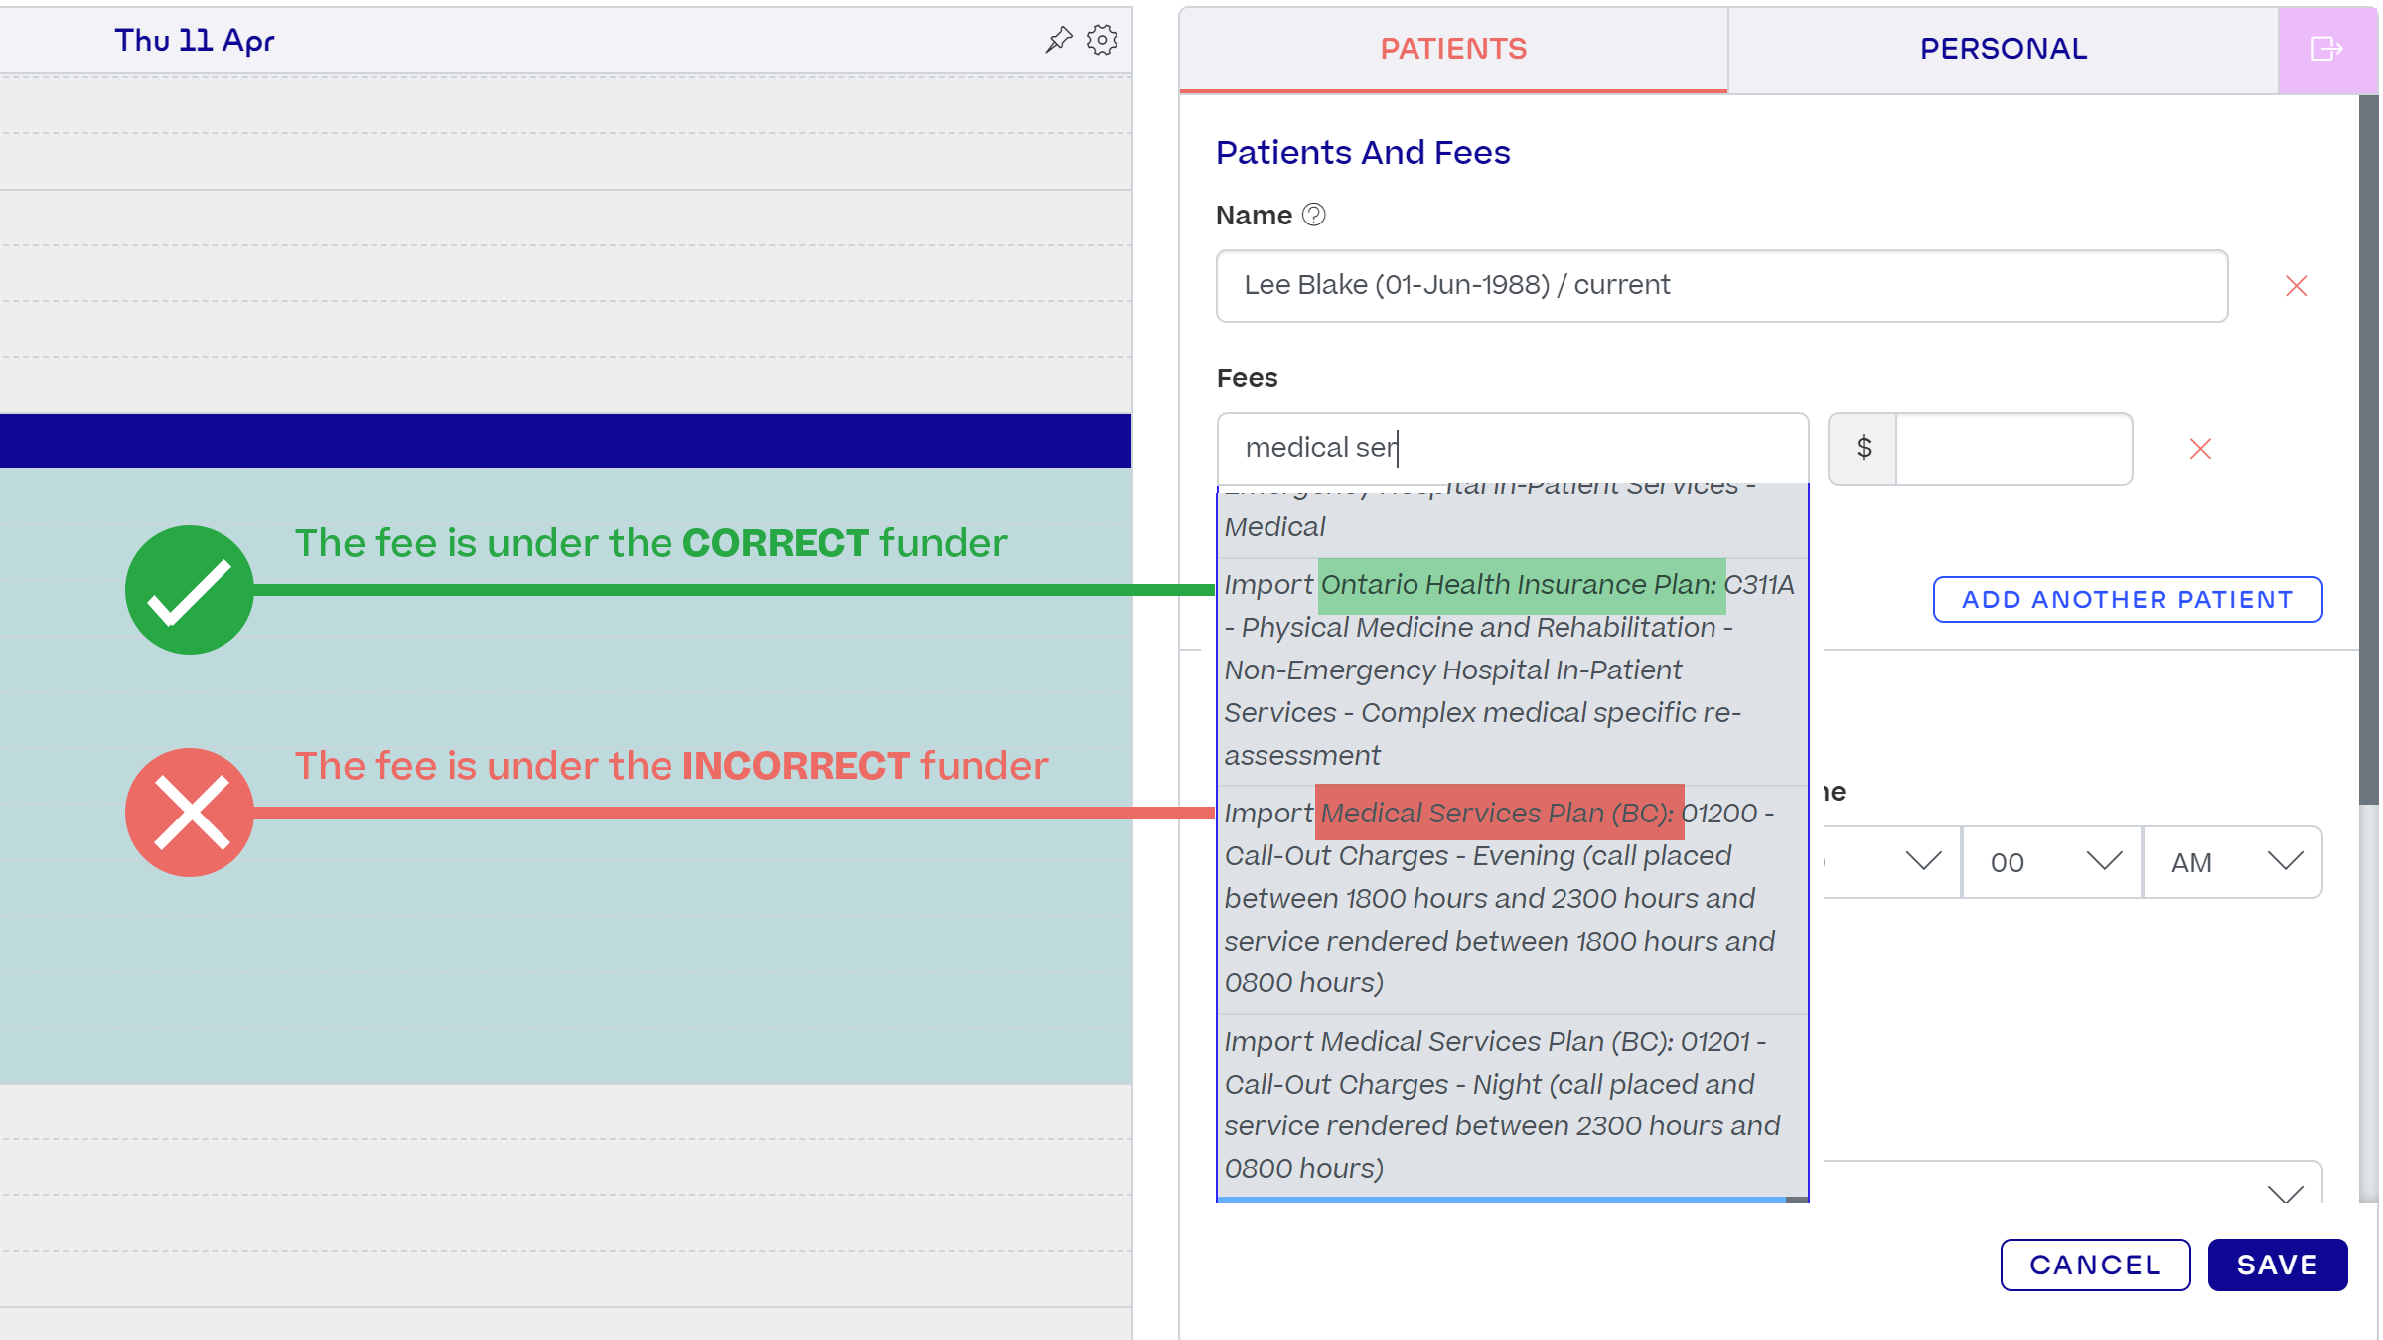This screenshot has width=2383, height=1340.
Task: Click the dark blue appointment block
Action: coord(565,441)
